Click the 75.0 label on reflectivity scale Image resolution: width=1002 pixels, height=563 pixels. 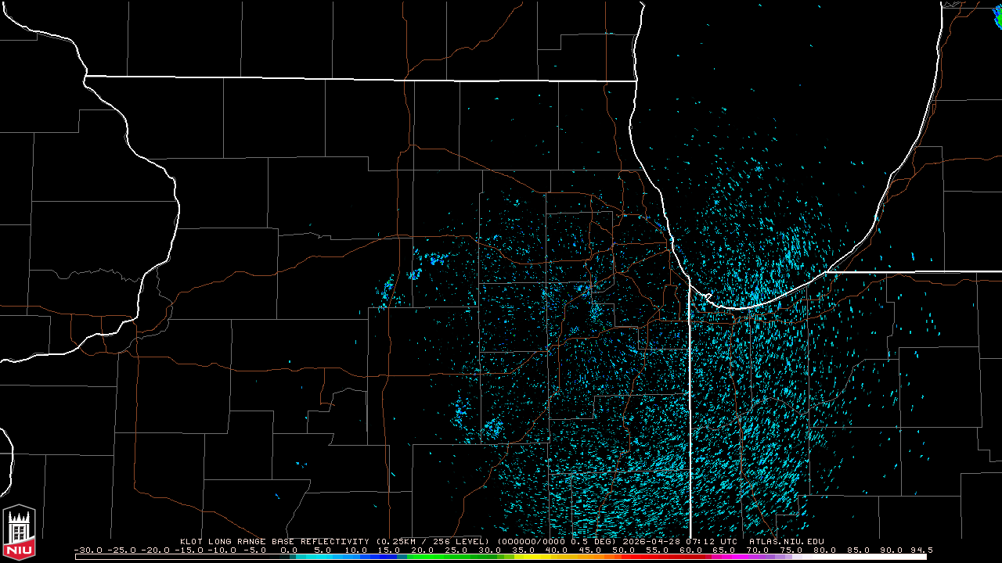pyautogui.click(x=791, y=550)
